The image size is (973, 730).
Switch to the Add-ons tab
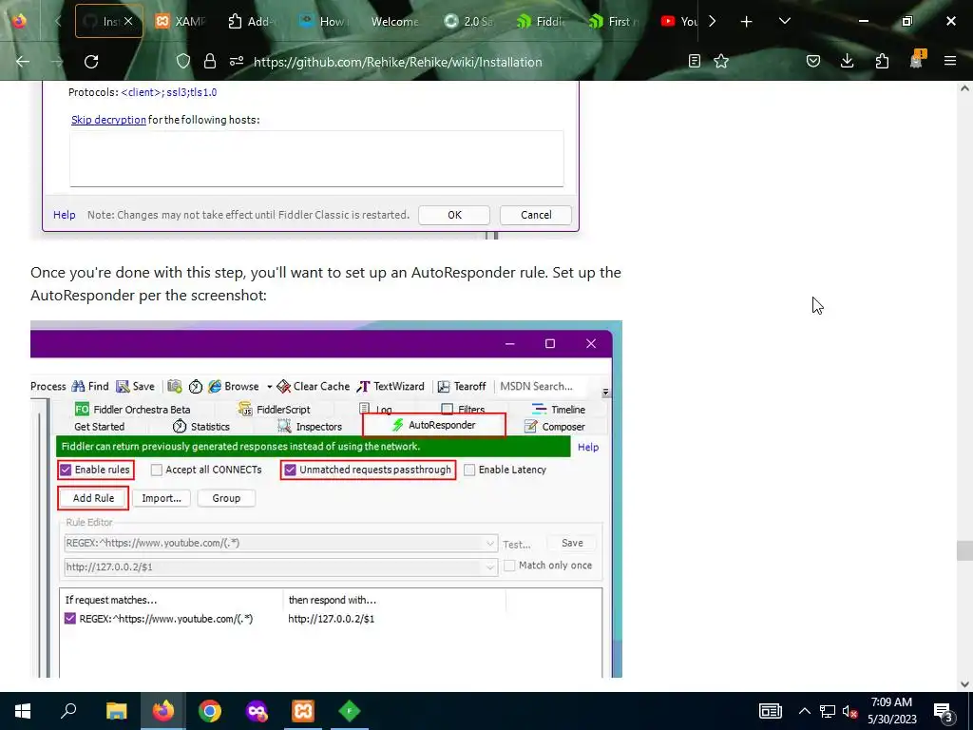coord(251,21)
